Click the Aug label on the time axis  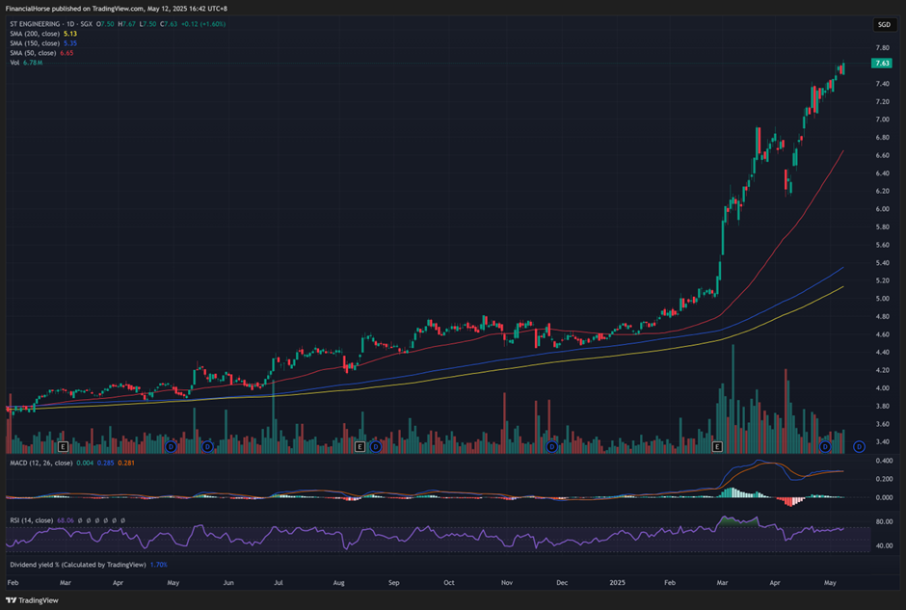click(338, 583)
